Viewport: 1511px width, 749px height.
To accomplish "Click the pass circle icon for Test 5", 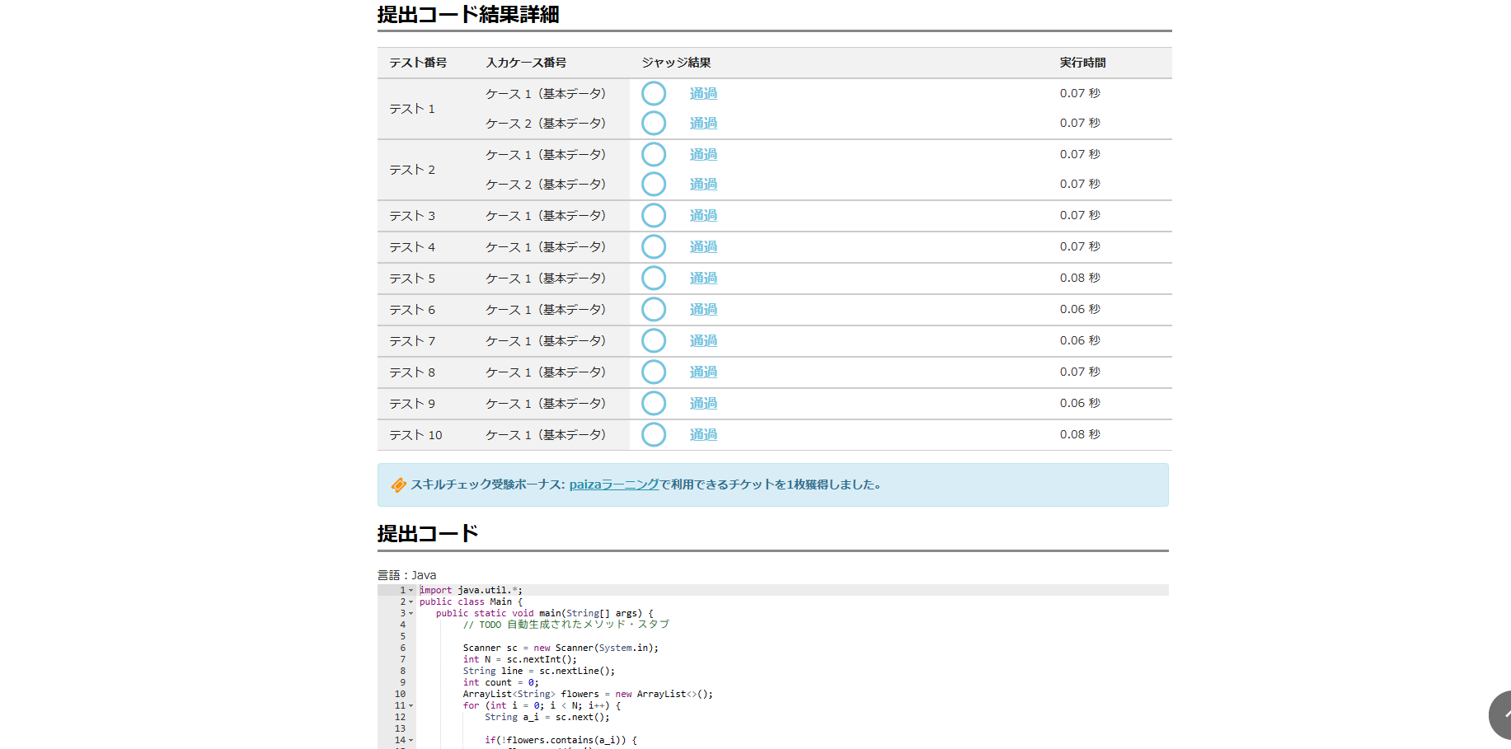I will [x=654, y=279].
